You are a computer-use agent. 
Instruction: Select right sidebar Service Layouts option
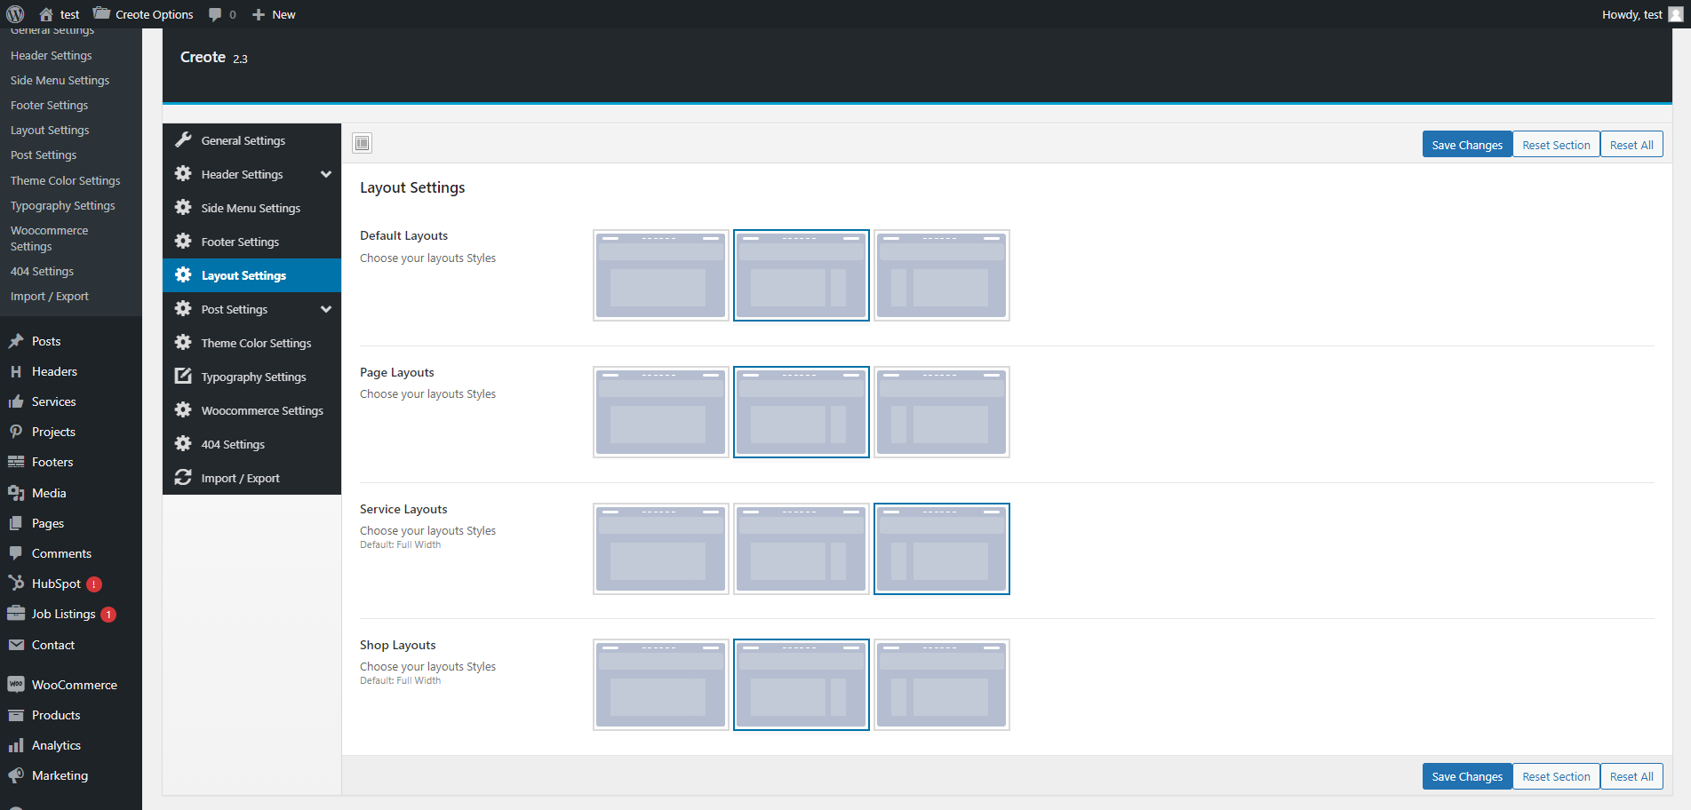coord(801,549)
